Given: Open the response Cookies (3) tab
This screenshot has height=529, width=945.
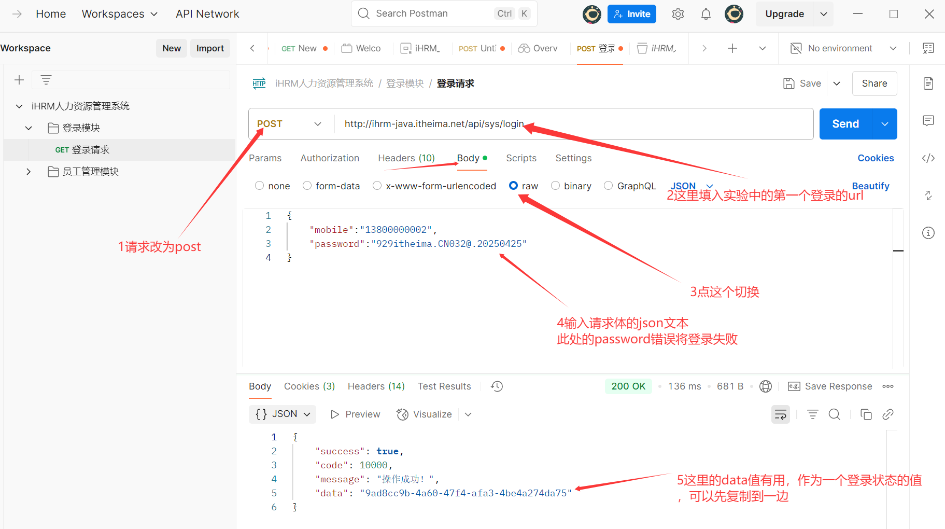Looking at the screenshot, I should point(309,386).
